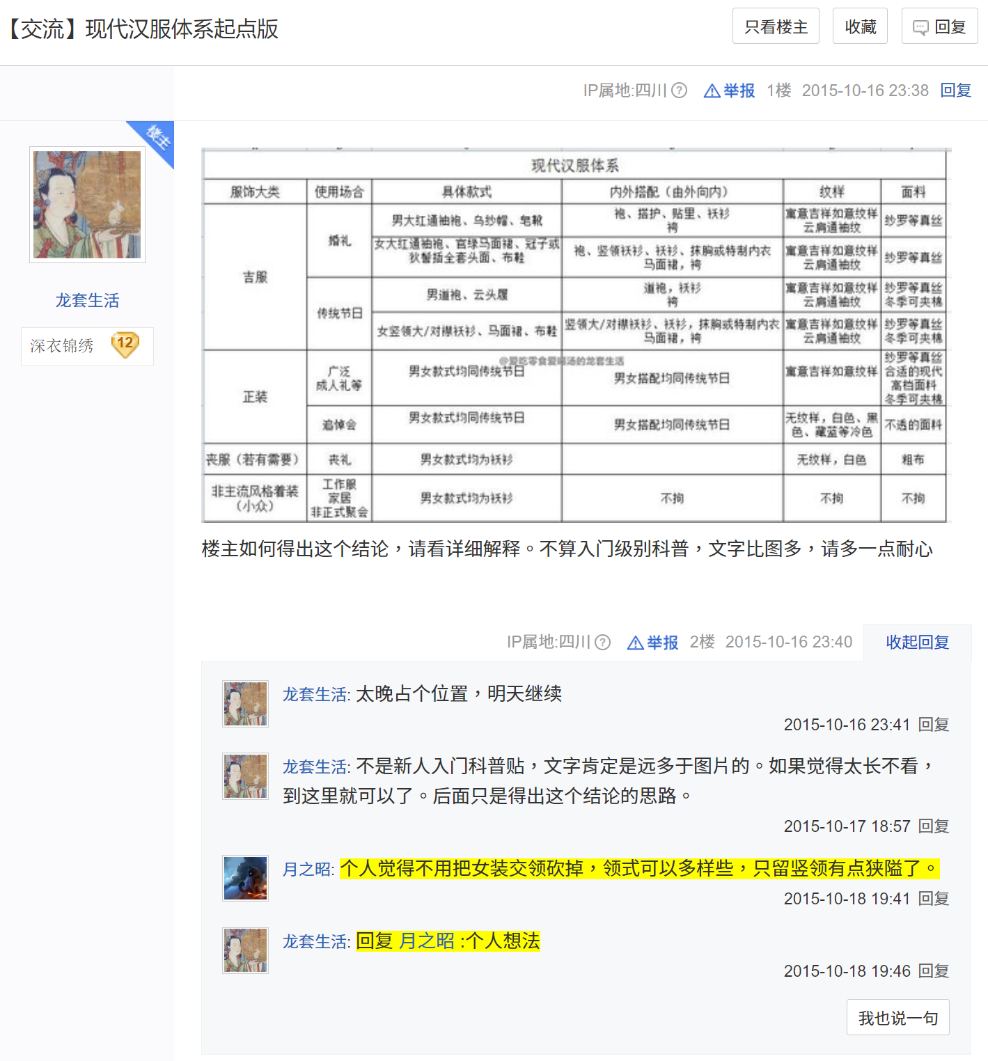
Task: Click the 回复 button with speech bubble icon
Action: coord(939,26)
